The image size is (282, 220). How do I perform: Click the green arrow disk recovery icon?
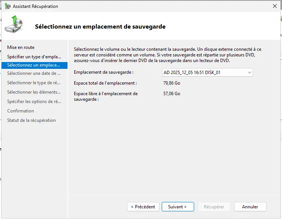pos(14,24)
